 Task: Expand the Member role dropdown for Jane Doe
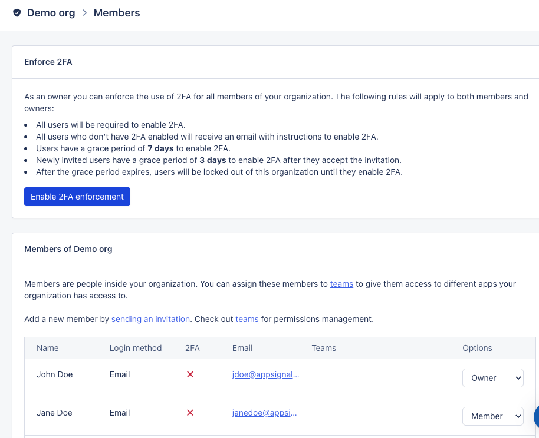pyautogui.click(x=492, y=416)
